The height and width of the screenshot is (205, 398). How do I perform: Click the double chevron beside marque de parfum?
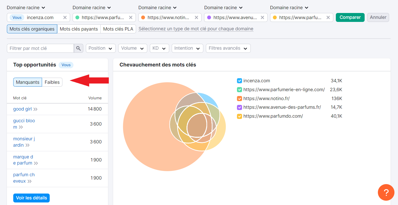(36, 163)
